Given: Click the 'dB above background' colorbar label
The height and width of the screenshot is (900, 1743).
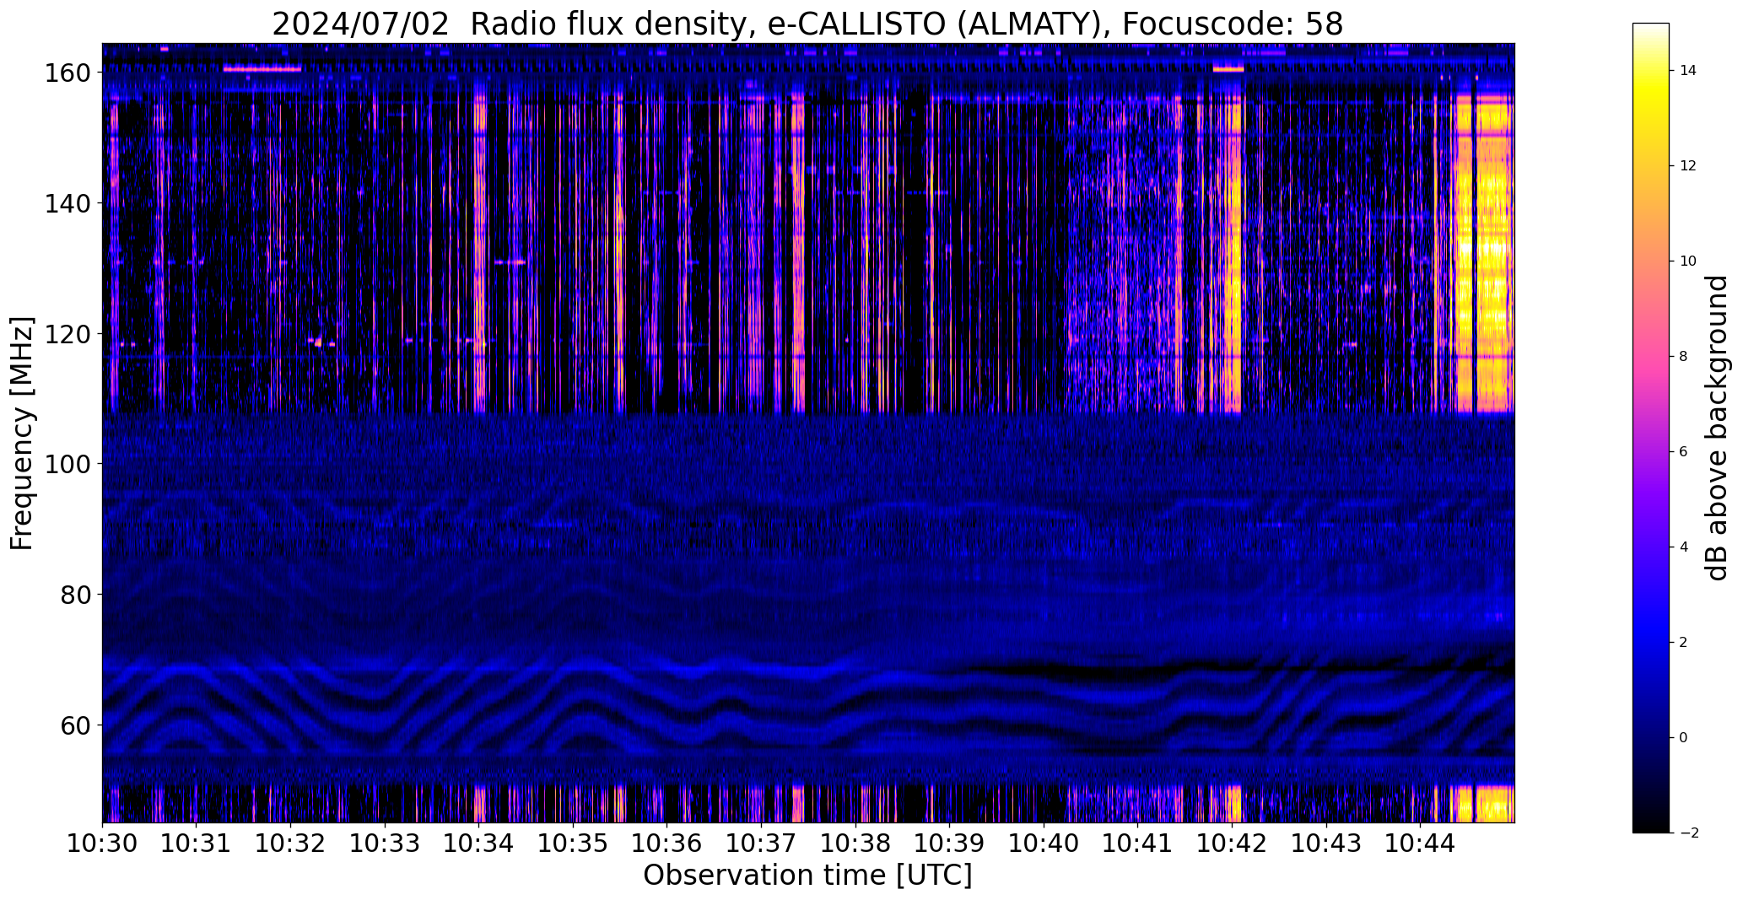Looking at the screenshot, I should pyautogui.click(x=1717, y=428).
